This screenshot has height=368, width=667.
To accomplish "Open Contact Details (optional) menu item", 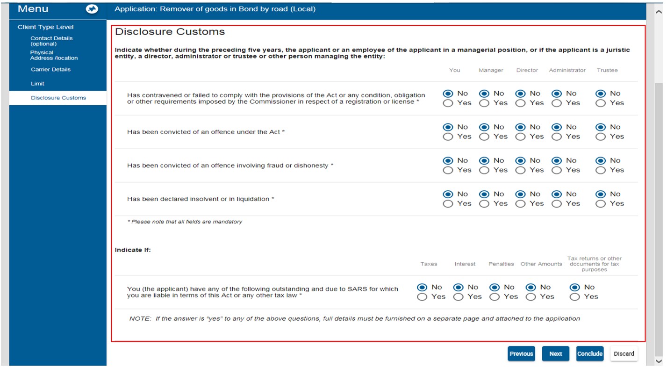I will pos(51,41).
